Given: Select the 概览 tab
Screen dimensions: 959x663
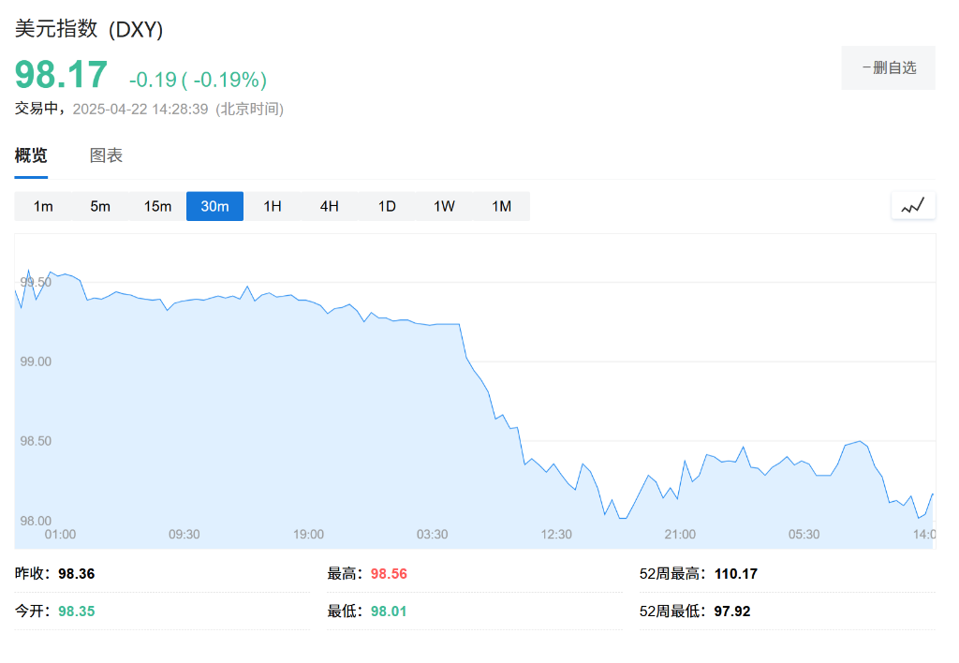Looking at the screenshot, I should point(32,155).
